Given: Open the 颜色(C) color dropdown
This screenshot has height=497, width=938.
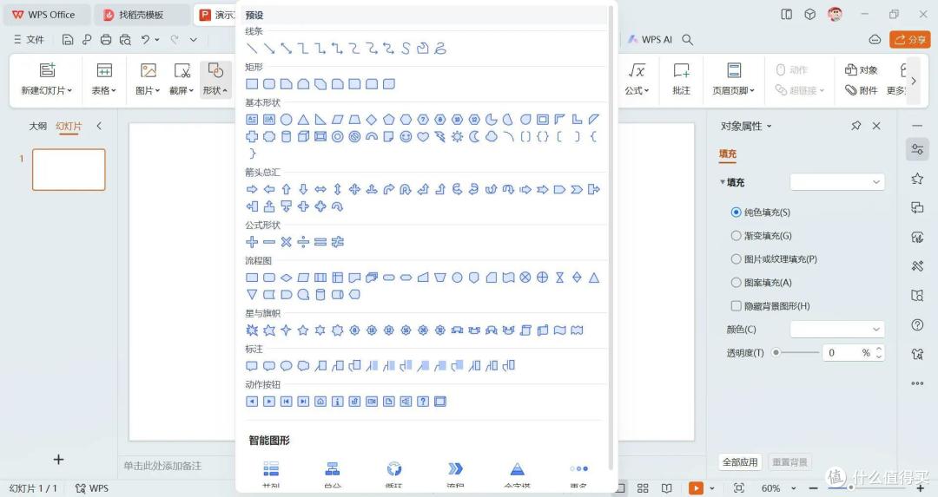Looking at the screenshot, I should pyautogui.click(x=837, y=329).
